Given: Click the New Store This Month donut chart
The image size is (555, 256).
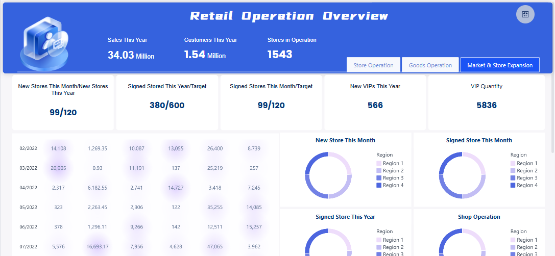Looking at the screenshot, I should [x=328, y=175].
